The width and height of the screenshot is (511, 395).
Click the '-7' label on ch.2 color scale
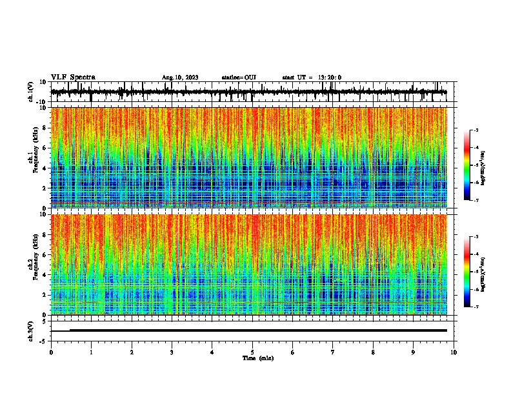476,307
